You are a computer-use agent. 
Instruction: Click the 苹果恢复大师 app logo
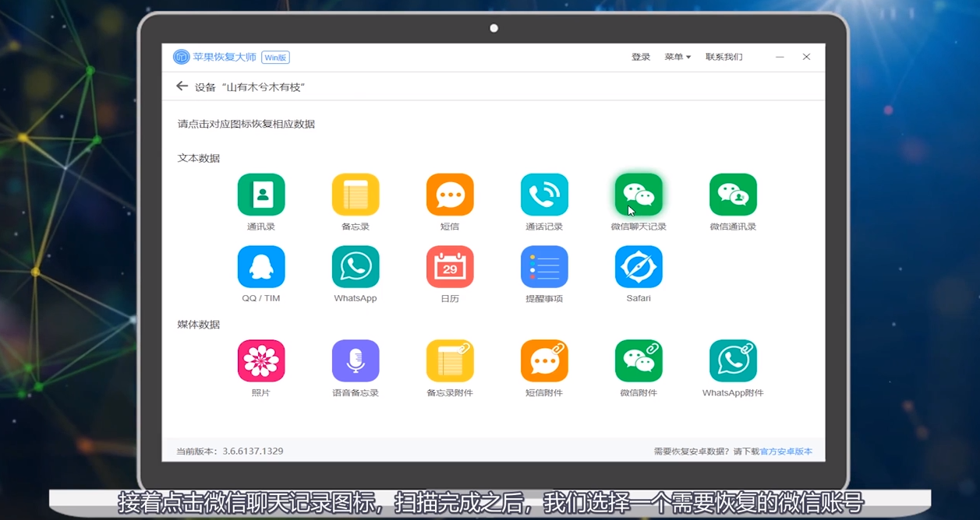click(181, 57)
